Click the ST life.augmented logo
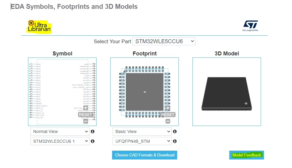 (250, 26)
